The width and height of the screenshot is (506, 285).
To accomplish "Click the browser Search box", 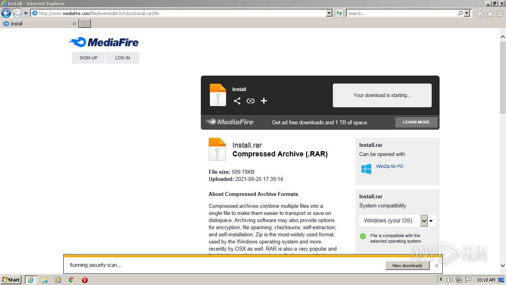I will point(402,13).
